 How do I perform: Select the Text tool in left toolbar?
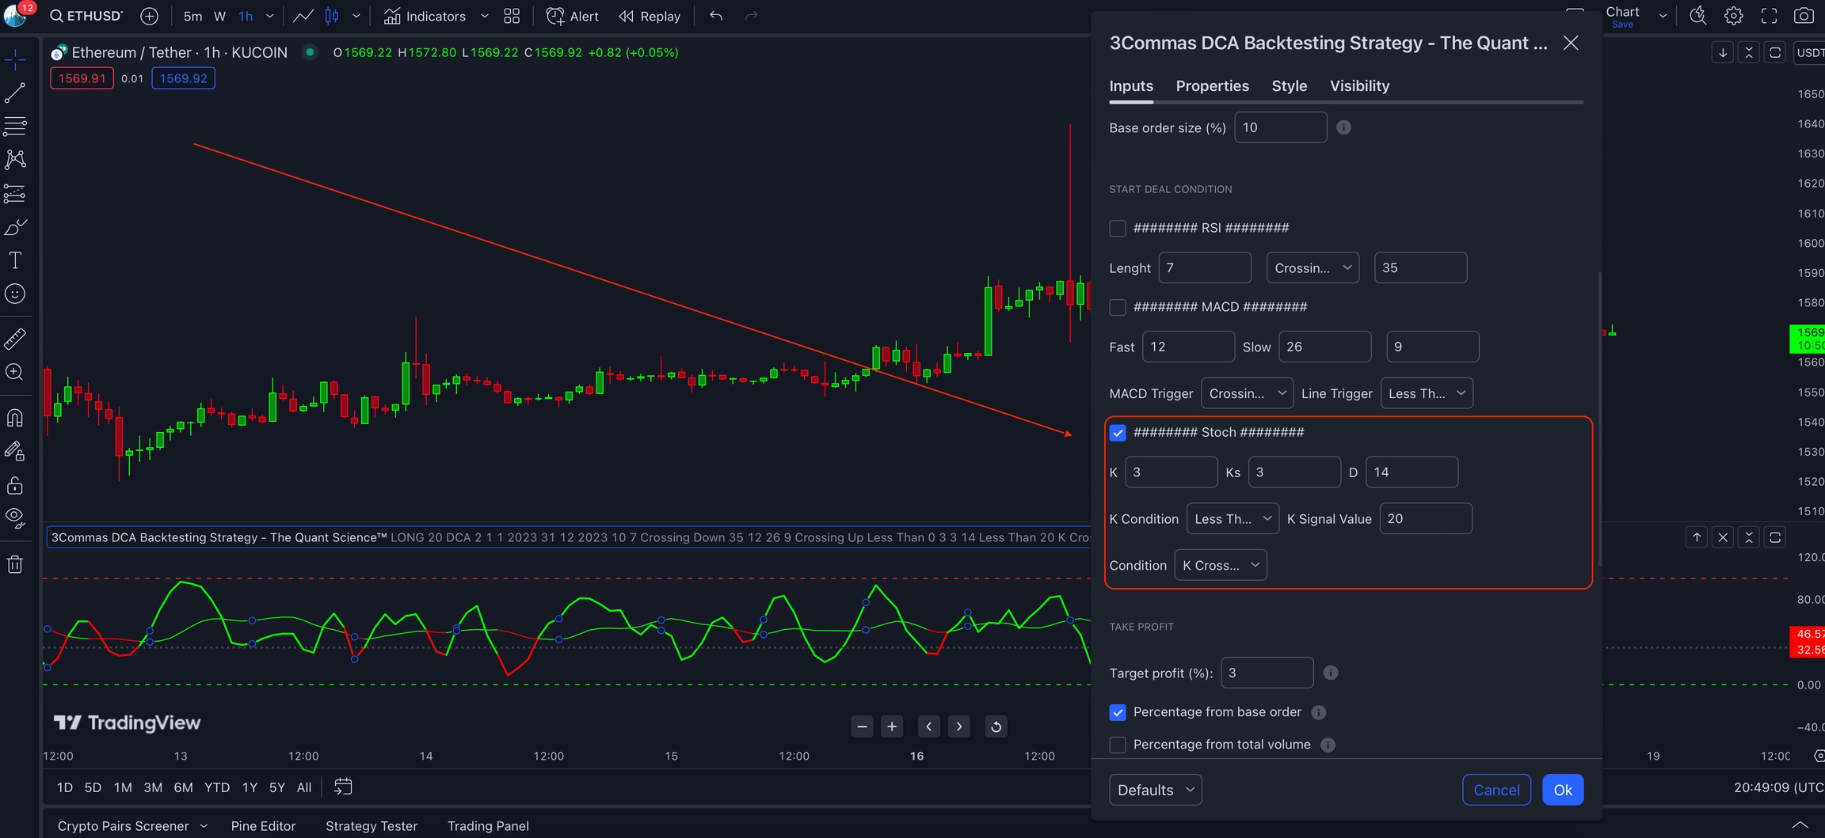15,260
